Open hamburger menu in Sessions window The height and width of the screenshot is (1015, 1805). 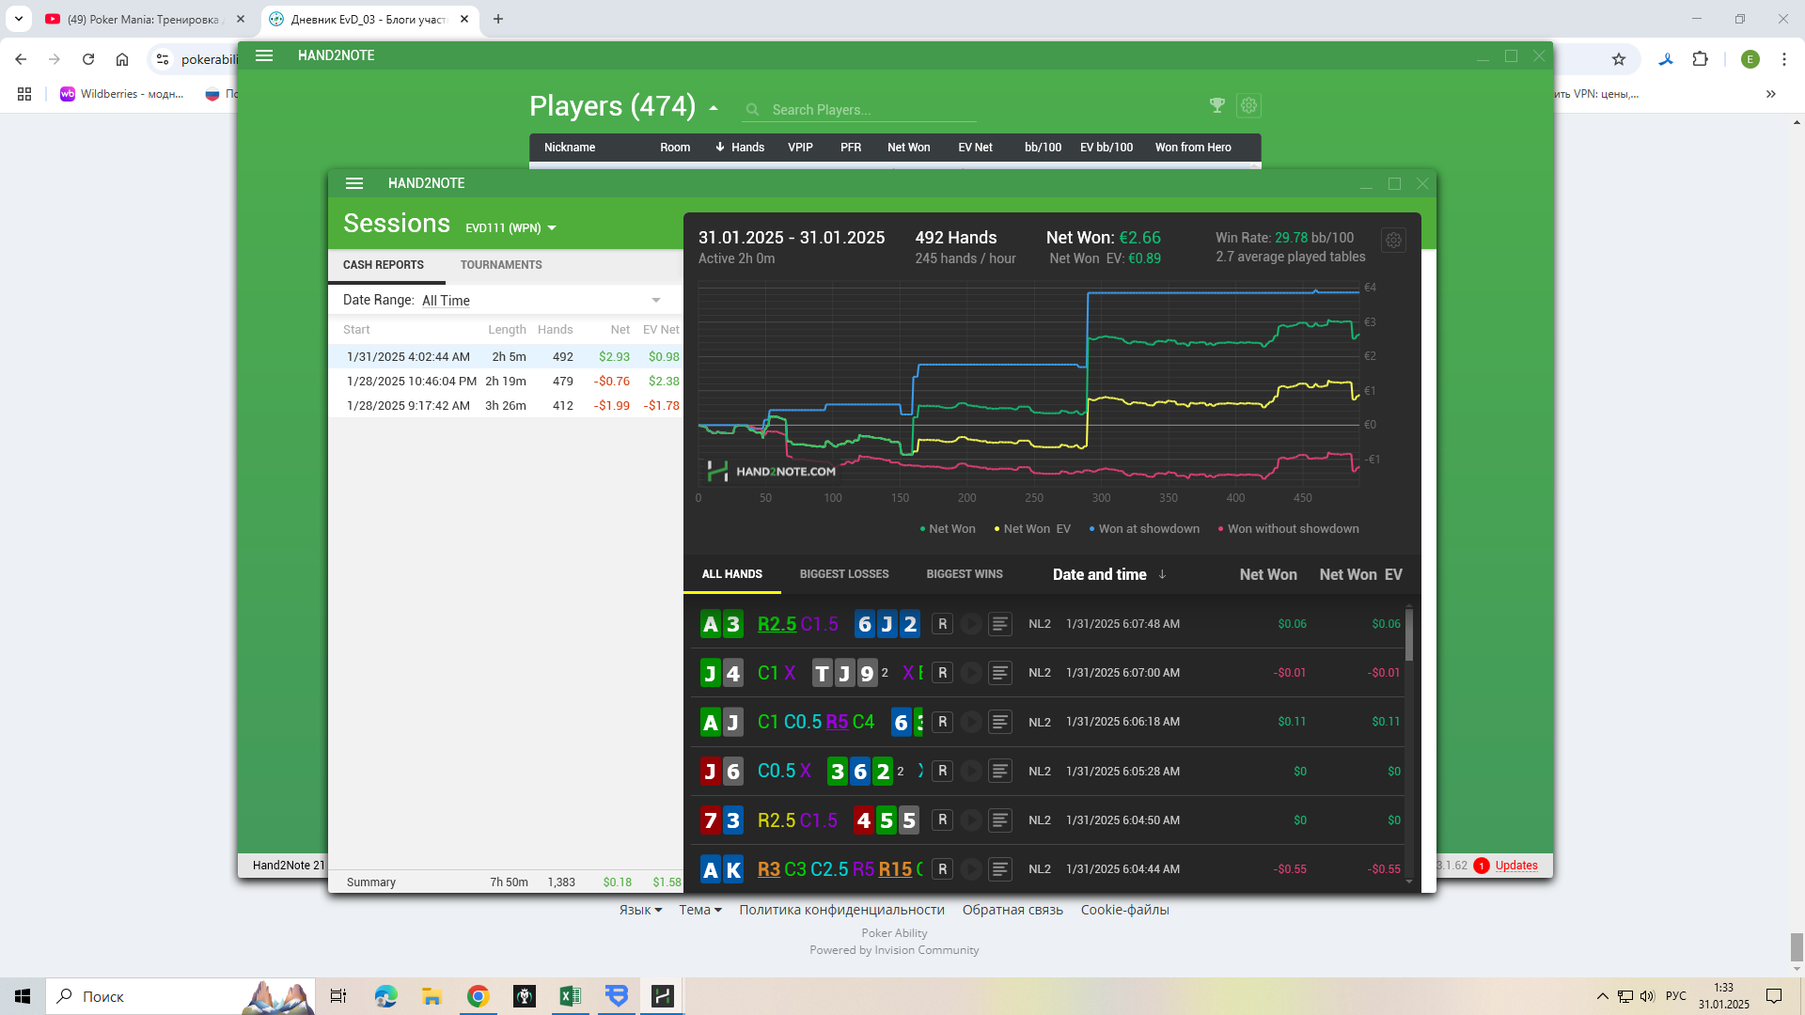[354, 183]
